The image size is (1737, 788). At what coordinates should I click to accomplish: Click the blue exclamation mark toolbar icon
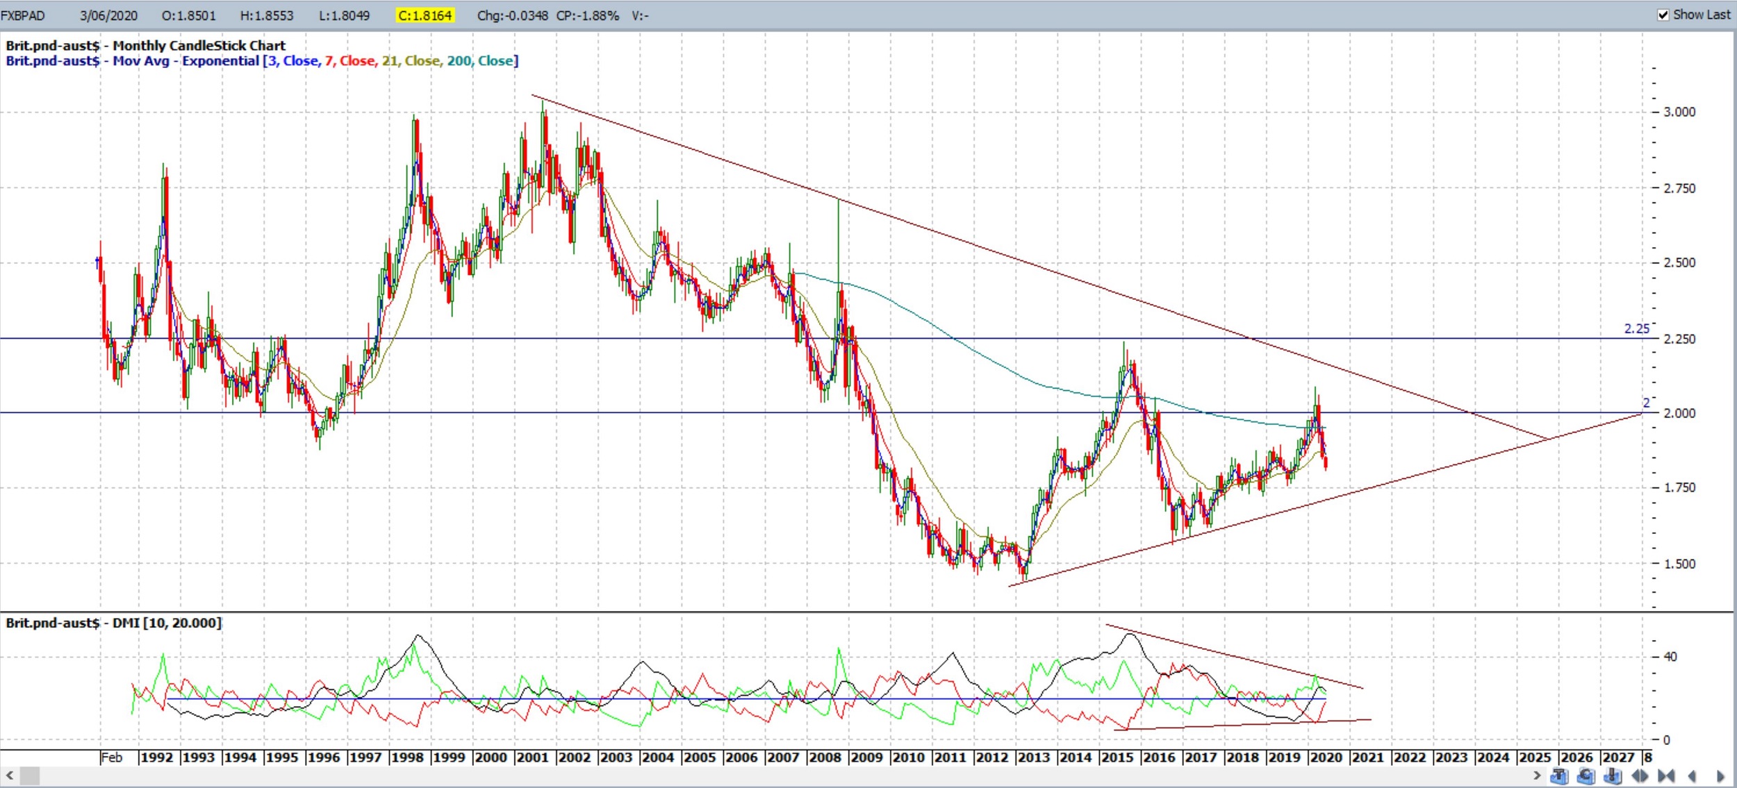(1613, 776)
